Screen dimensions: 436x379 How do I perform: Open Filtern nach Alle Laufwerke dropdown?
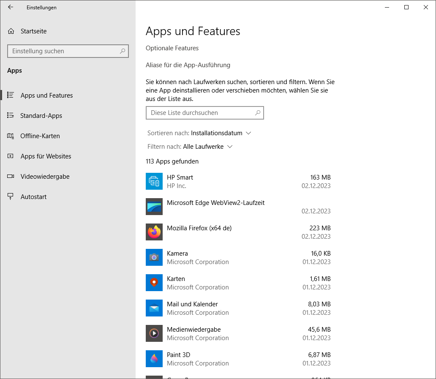click(x=190, y=147)
